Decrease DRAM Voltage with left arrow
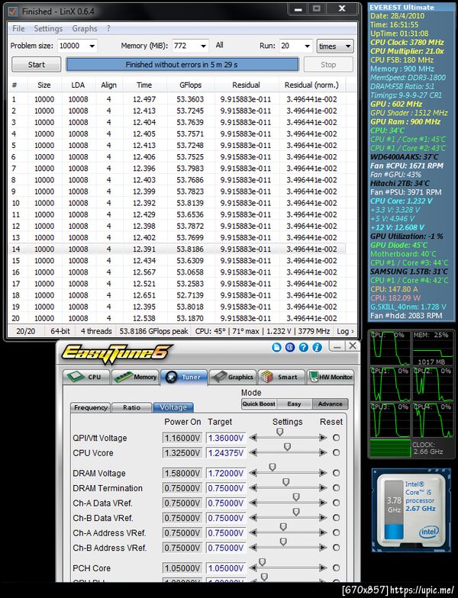Image resolution: width=458 pixels, height=598 pixels. click(253, 473)
